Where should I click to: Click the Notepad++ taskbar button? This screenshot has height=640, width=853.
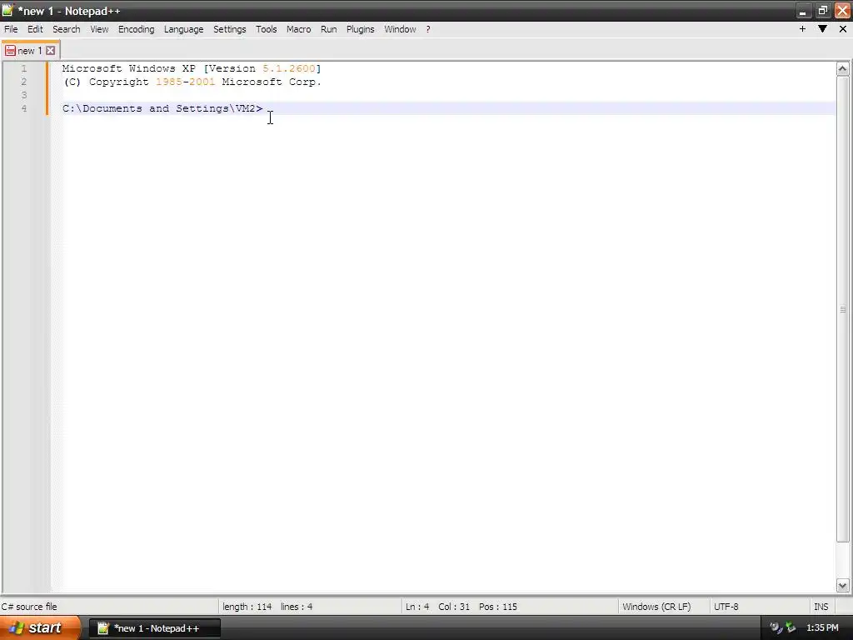(x=155, y=628)
